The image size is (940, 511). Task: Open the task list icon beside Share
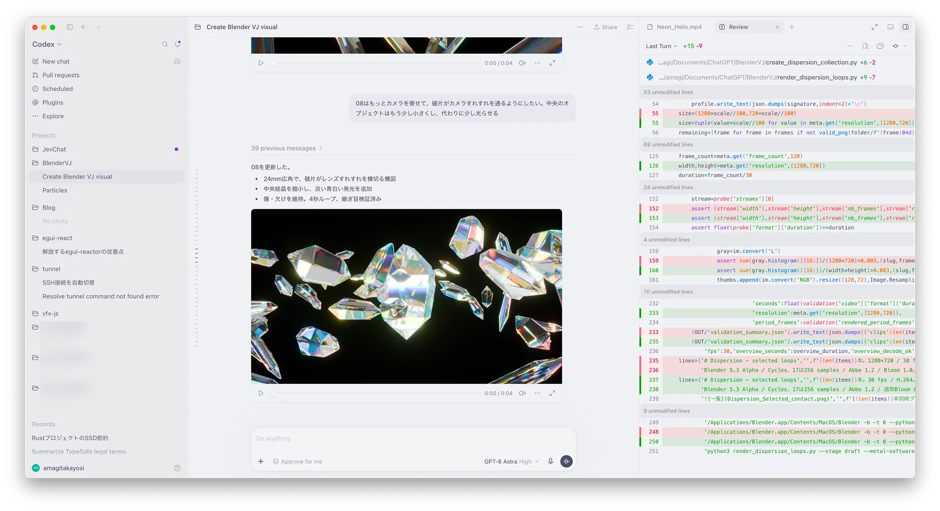coord(630,27)
